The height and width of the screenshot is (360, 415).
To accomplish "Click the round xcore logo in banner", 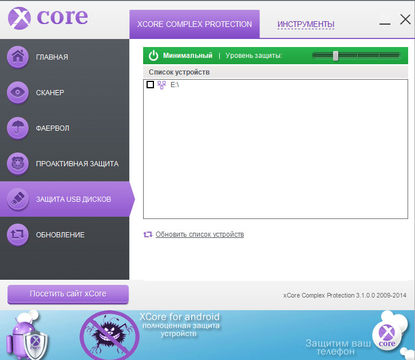I will 387,335.
